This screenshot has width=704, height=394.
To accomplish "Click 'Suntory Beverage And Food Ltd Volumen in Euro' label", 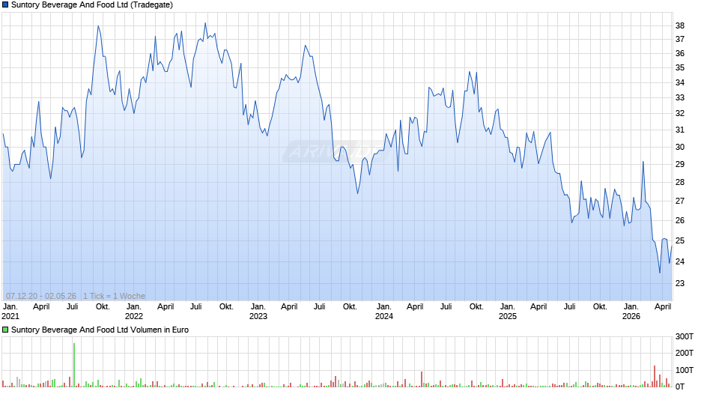I will click(x=100, y=330).
